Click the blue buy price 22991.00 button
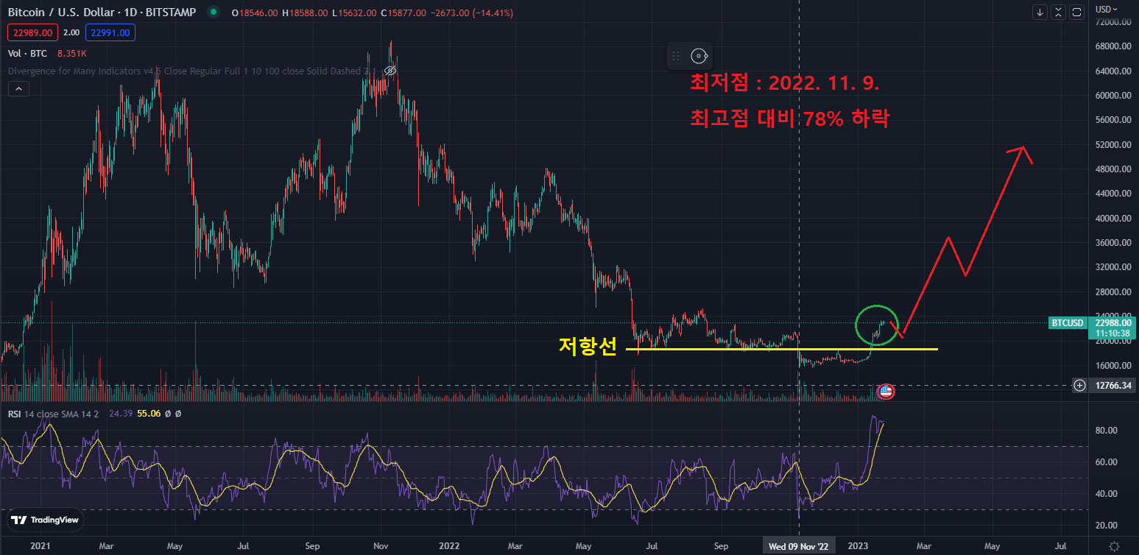1139x555 pixels. pos(110,32)
